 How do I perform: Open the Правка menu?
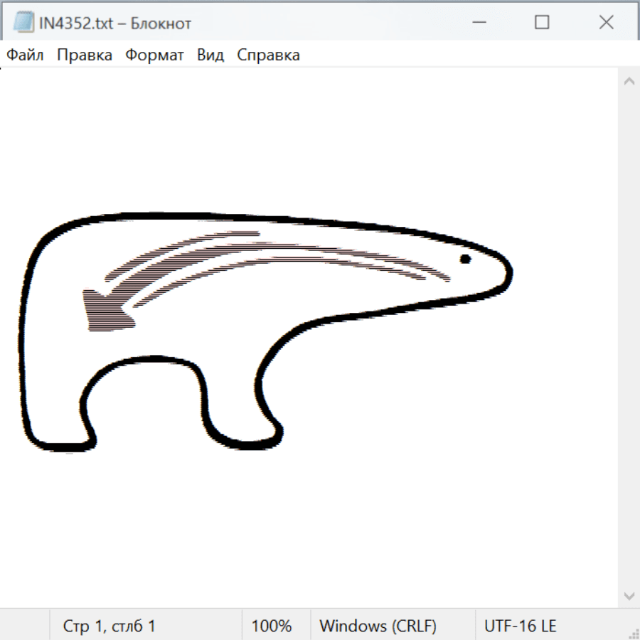pos(85,55)
